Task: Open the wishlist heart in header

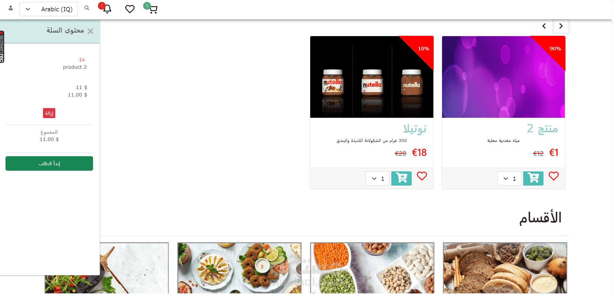Action: 130,9
